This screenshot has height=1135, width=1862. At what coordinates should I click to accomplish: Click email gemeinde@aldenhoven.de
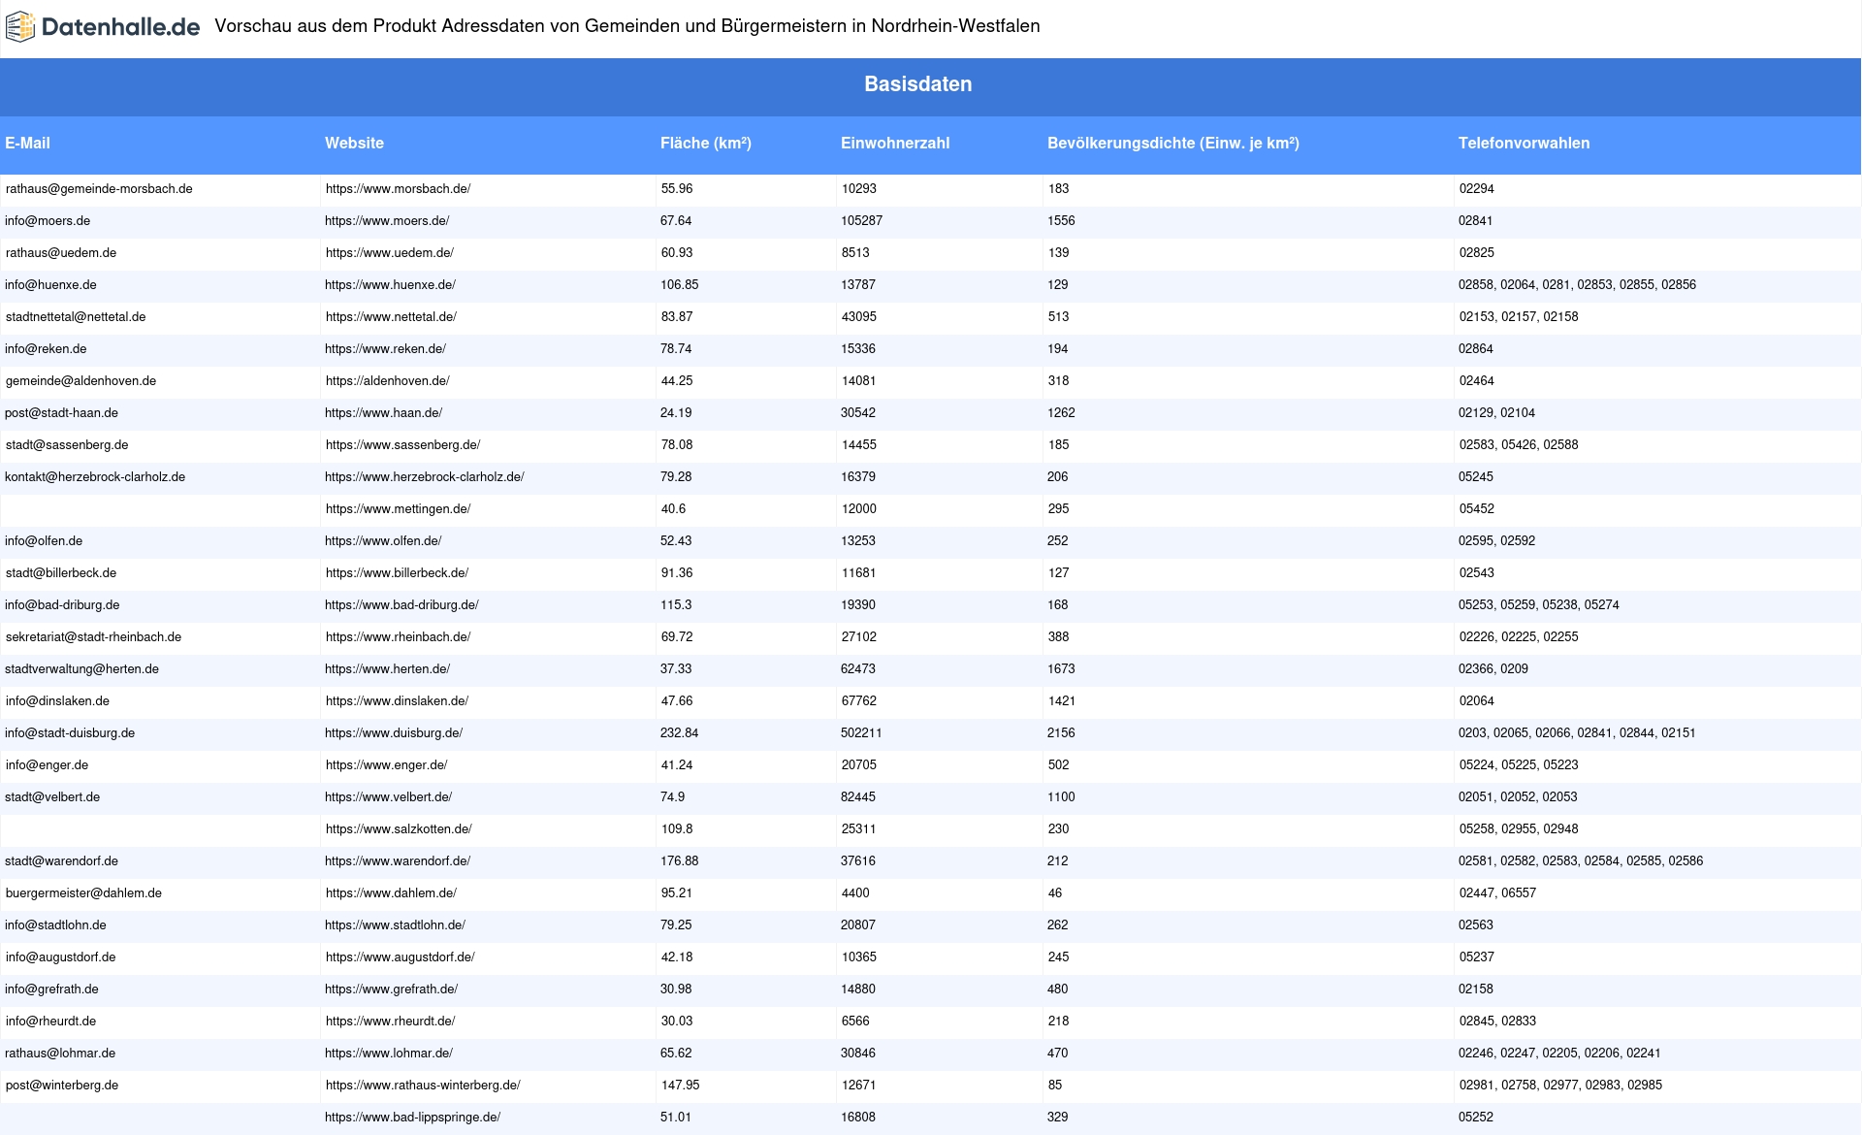(80, 381)
